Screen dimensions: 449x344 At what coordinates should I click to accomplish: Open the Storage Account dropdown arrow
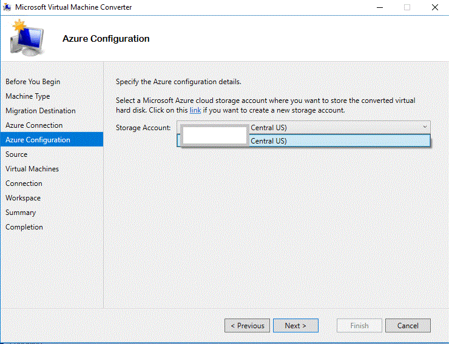[425, 127]
